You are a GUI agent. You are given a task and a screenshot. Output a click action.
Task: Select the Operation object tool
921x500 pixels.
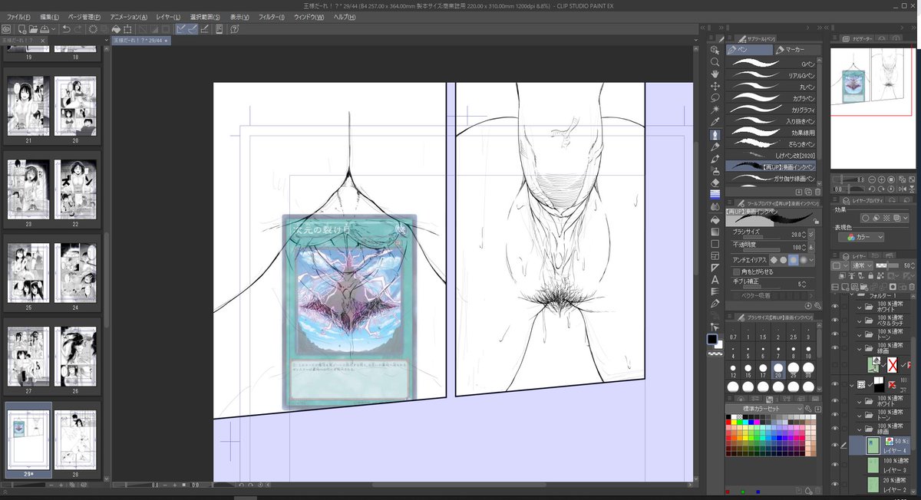[715, 49]
